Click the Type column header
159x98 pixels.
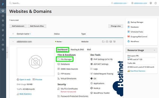pos(83,34)
